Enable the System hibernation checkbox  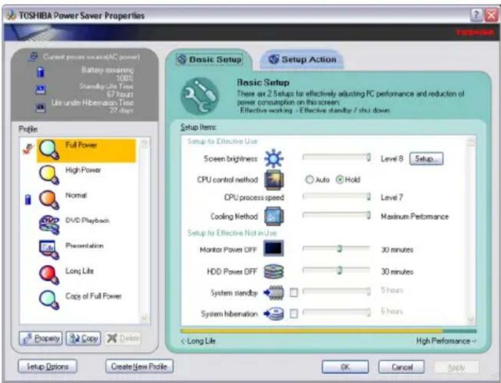(x=294, y=314)
